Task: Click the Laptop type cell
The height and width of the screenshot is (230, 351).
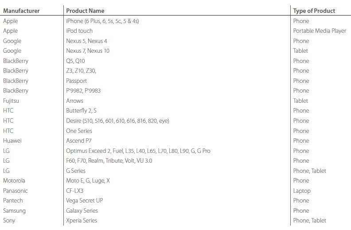Action: click(302, 191)
